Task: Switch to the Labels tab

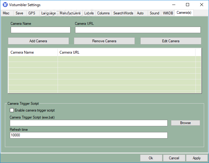Action: [89, 13]
